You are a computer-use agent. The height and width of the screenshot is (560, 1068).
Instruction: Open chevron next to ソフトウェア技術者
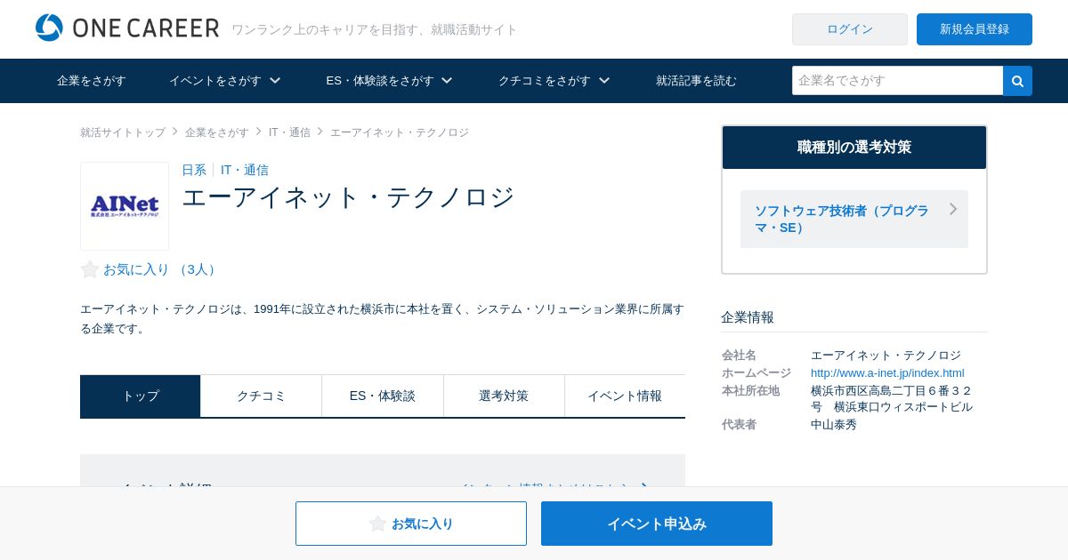tap(953, 209)
